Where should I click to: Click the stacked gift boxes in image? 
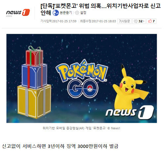pyautogui.click(x=34, y=82)
